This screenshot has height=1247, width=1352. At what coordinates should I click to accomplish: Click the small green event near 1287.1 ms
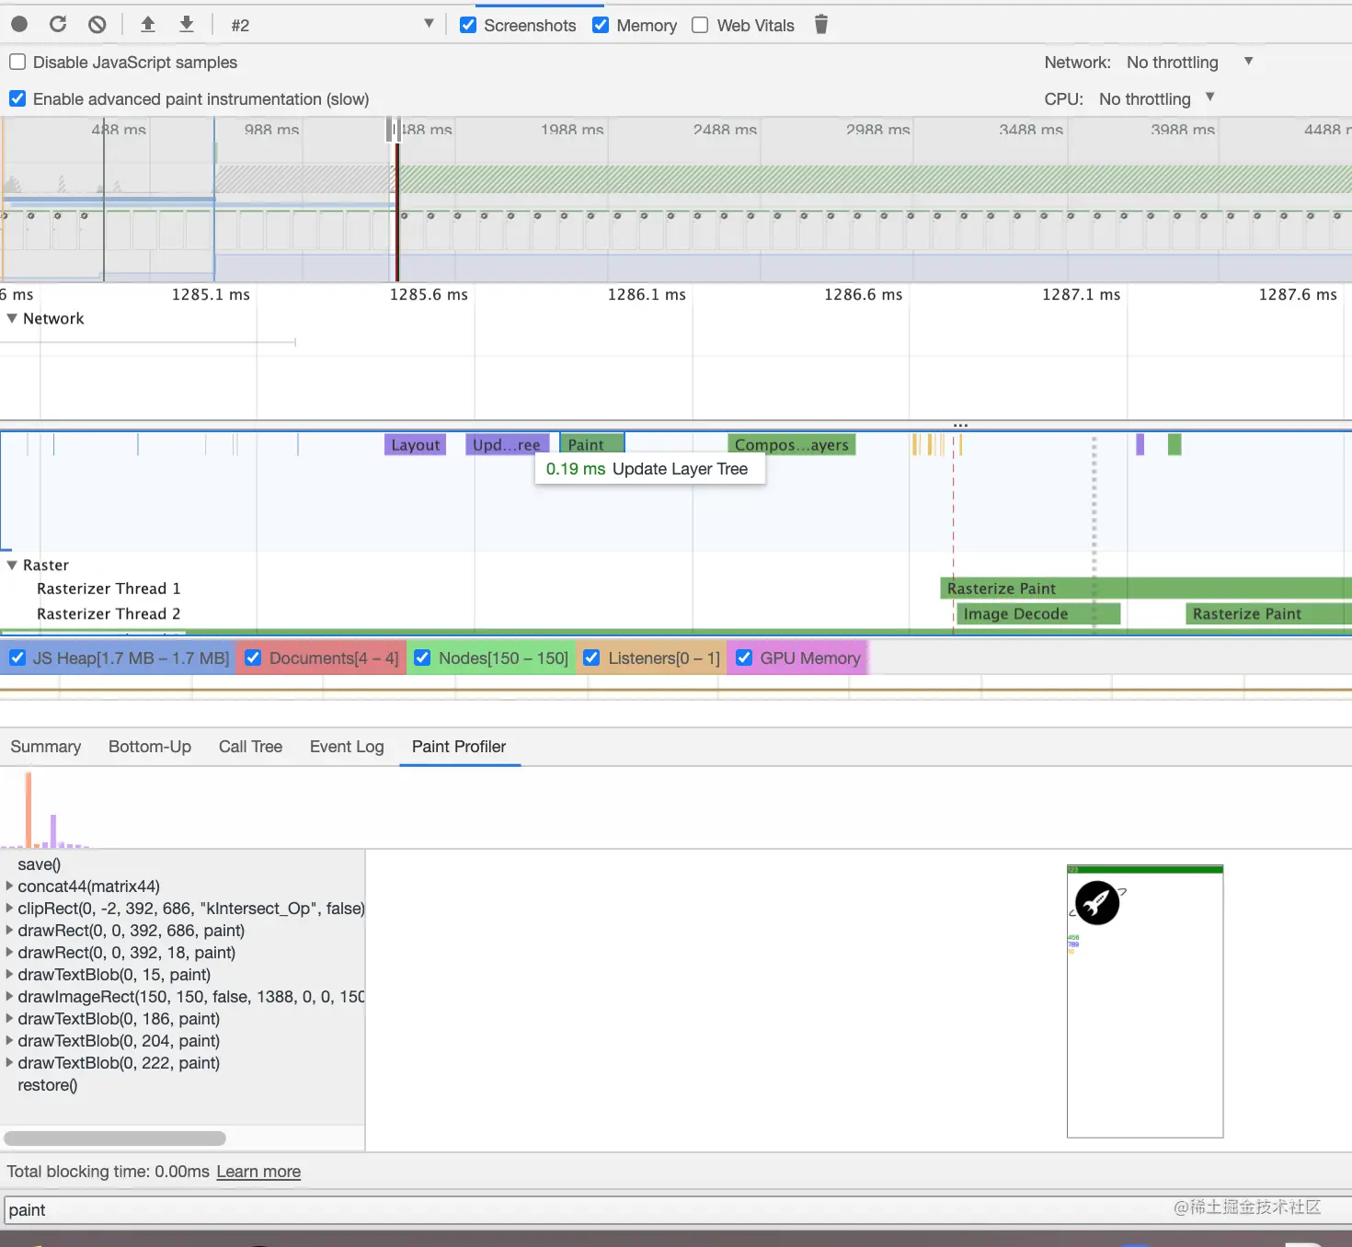pos(1174,445)
